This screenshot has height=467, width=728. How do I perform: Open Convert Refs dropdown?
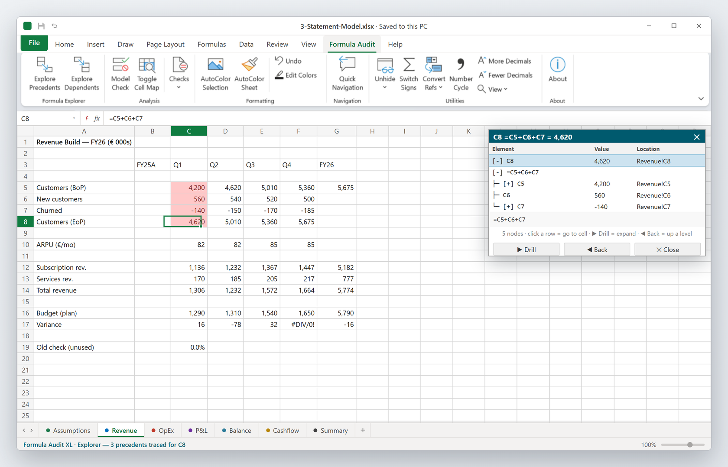point(433,74)
